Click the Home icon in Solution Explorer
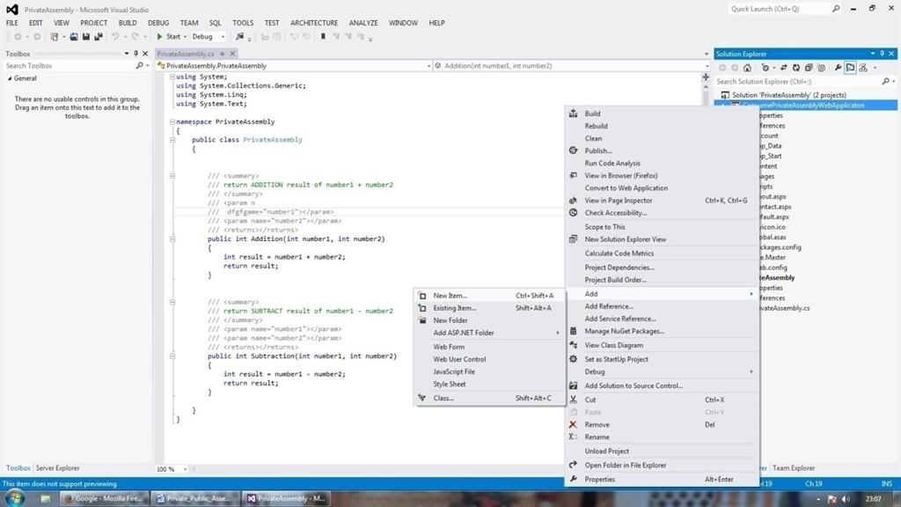Image resolution: width=901 pixels, height=507 pixels. click(x=746, y=67)
